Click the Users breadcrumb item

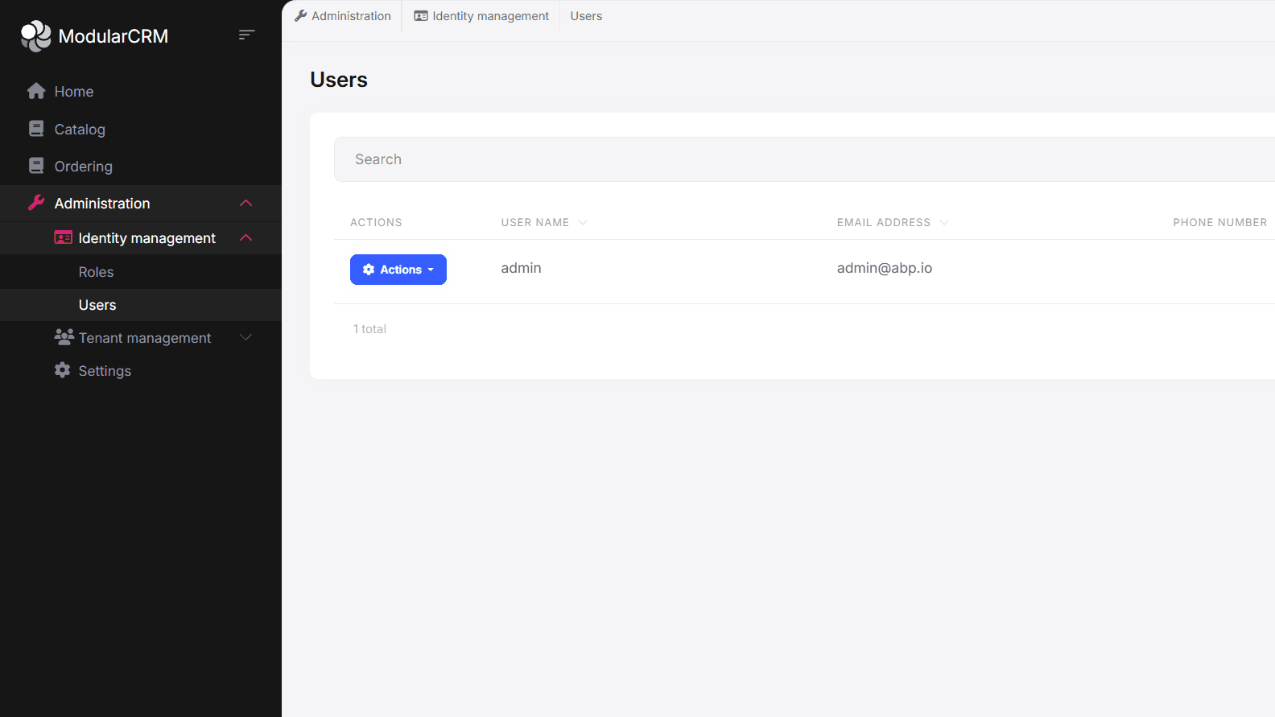tap(586, 16)
